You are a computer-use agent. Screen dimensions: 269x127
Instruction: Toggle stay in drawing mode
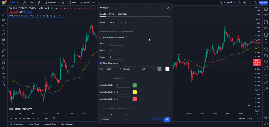4,68
